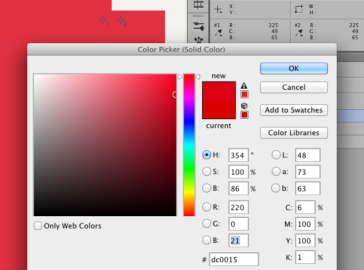Click the hex color input field

(234, 259)
